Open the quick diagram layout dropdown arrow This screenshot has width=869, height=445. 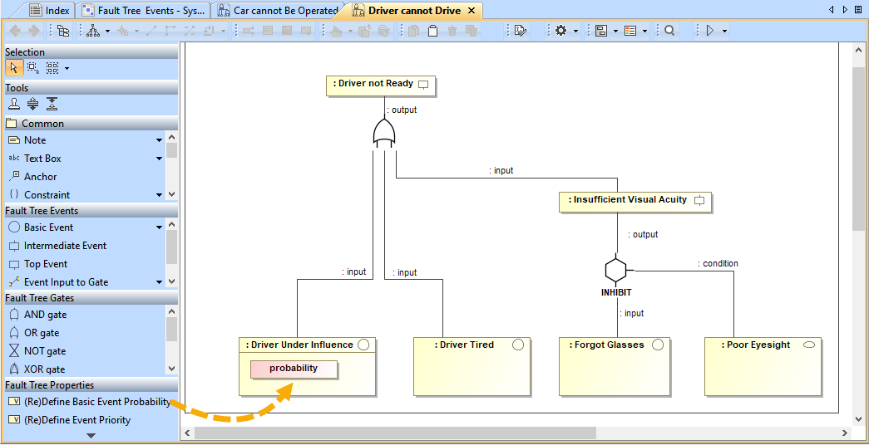(107, 32)
